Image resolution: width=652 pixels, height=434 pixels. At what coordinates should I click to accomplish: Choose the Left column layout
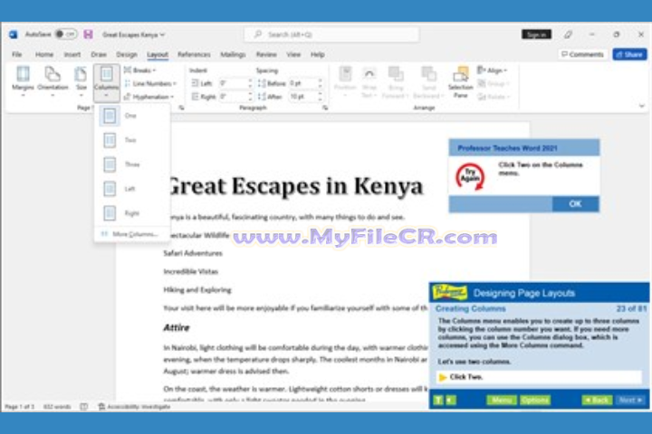pyautogui.click(x=132, y=189)
